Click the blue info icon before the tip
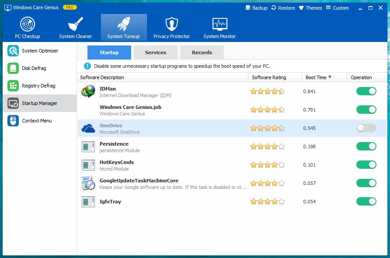 87,66
